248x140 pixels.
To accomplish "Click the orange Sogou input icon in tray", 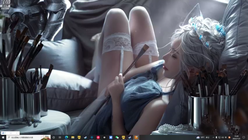I will click(229, 138).
